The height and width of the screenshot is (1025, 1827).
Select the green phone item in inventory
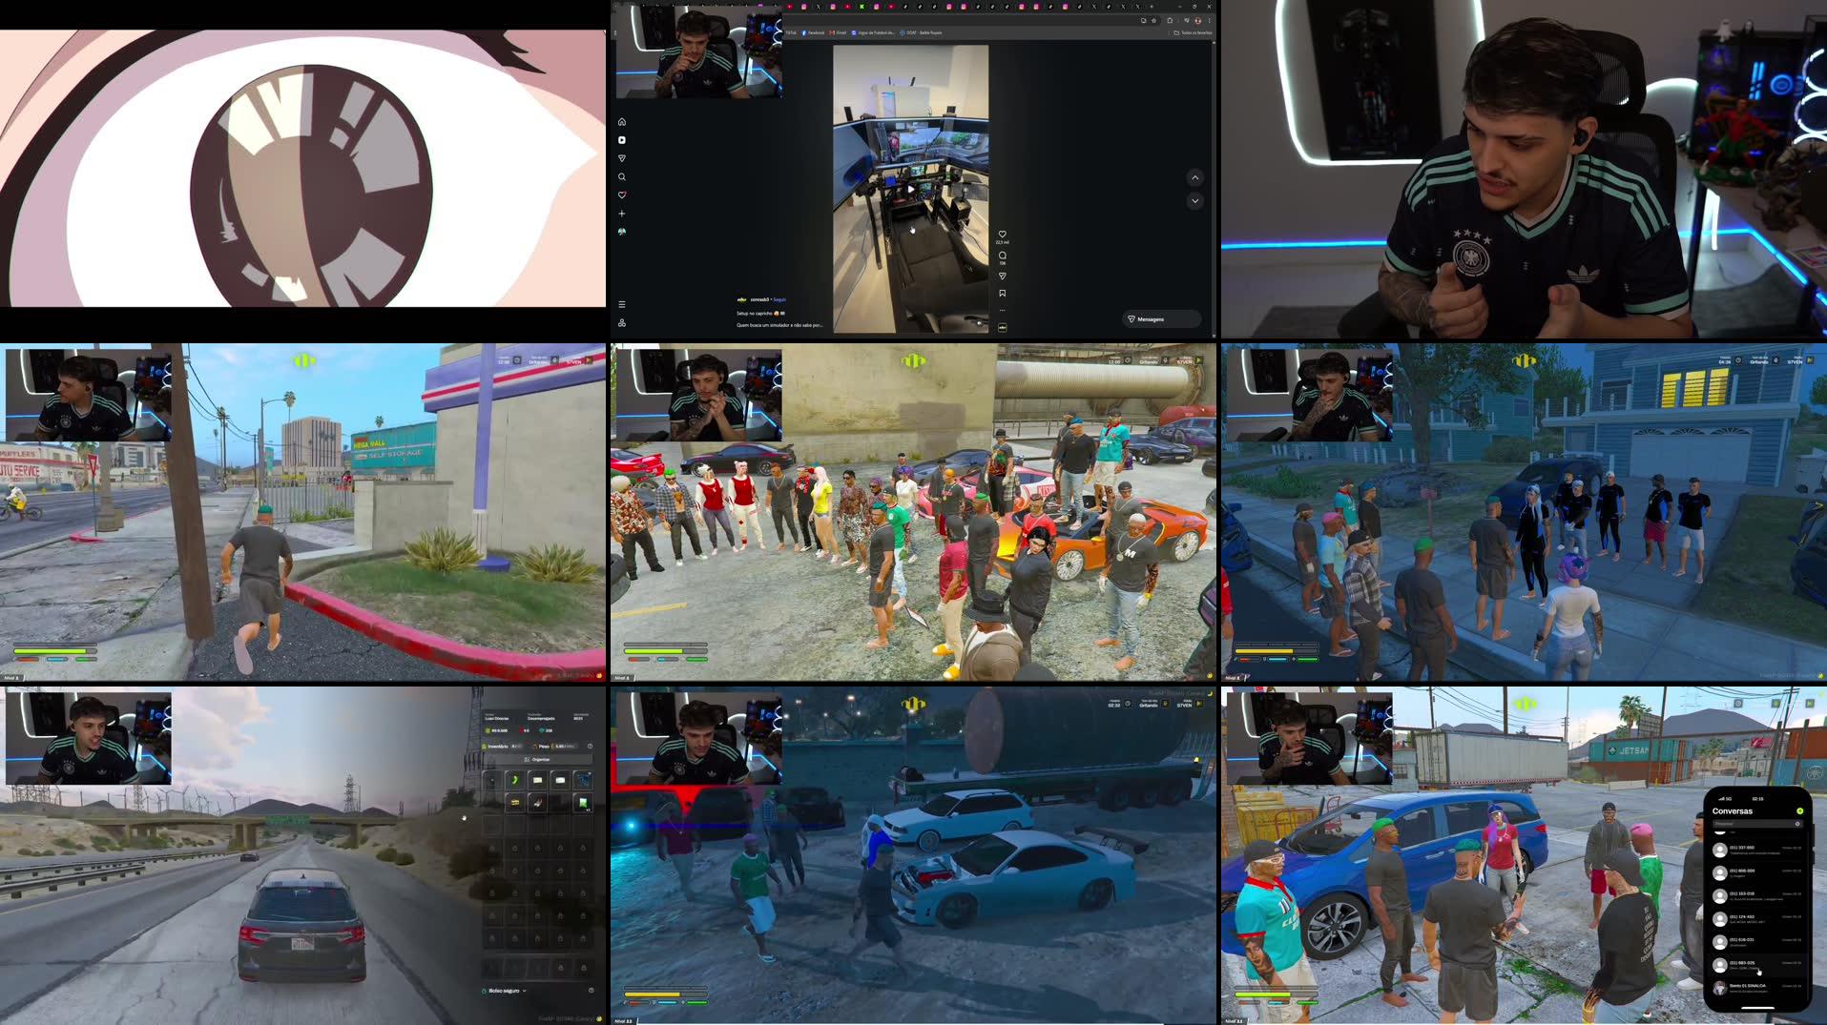pyautogui.click(x=515, y=780)
